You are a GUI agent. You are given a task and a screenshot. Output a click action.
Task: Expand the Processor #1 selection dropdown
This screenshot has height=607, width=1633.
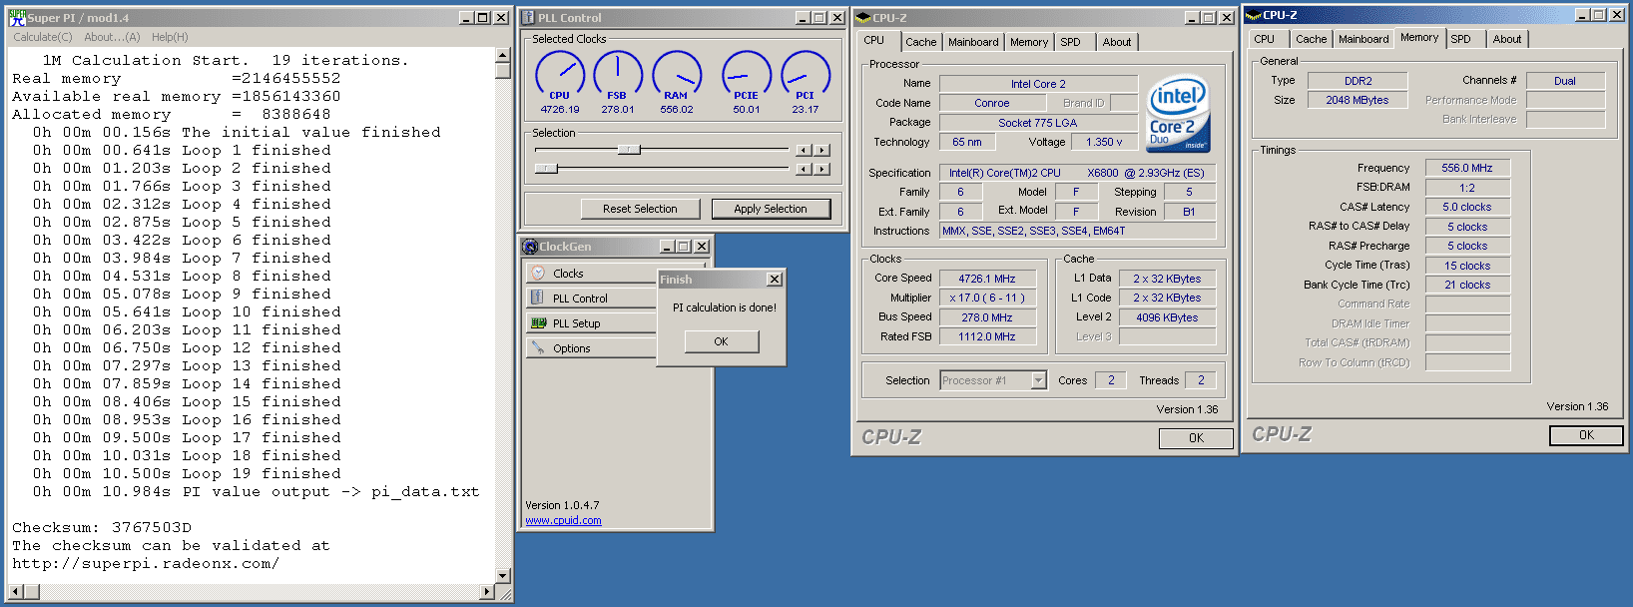pyautogui.click(x=1038, y=380)
